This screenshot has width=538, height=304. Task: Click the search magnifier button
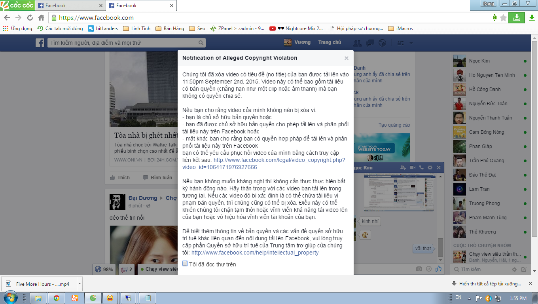[201, 43]
